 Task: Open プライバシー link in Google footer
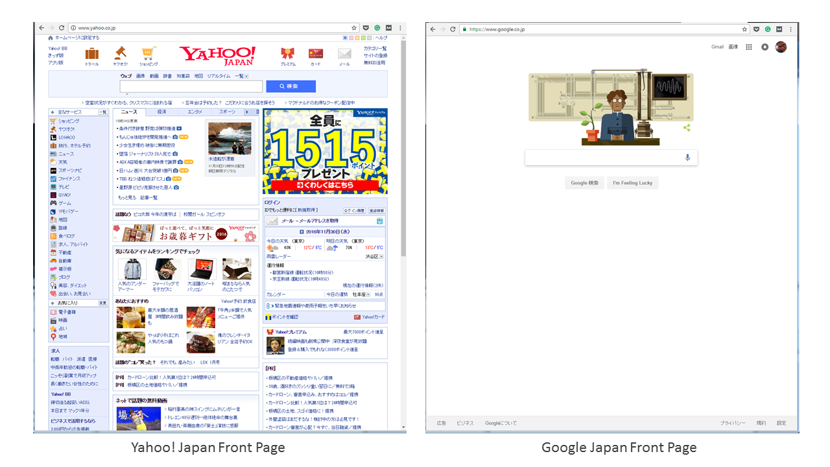733,423
